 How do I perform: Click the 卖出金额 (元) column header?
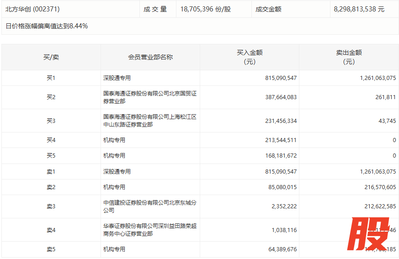coord(349,57)
